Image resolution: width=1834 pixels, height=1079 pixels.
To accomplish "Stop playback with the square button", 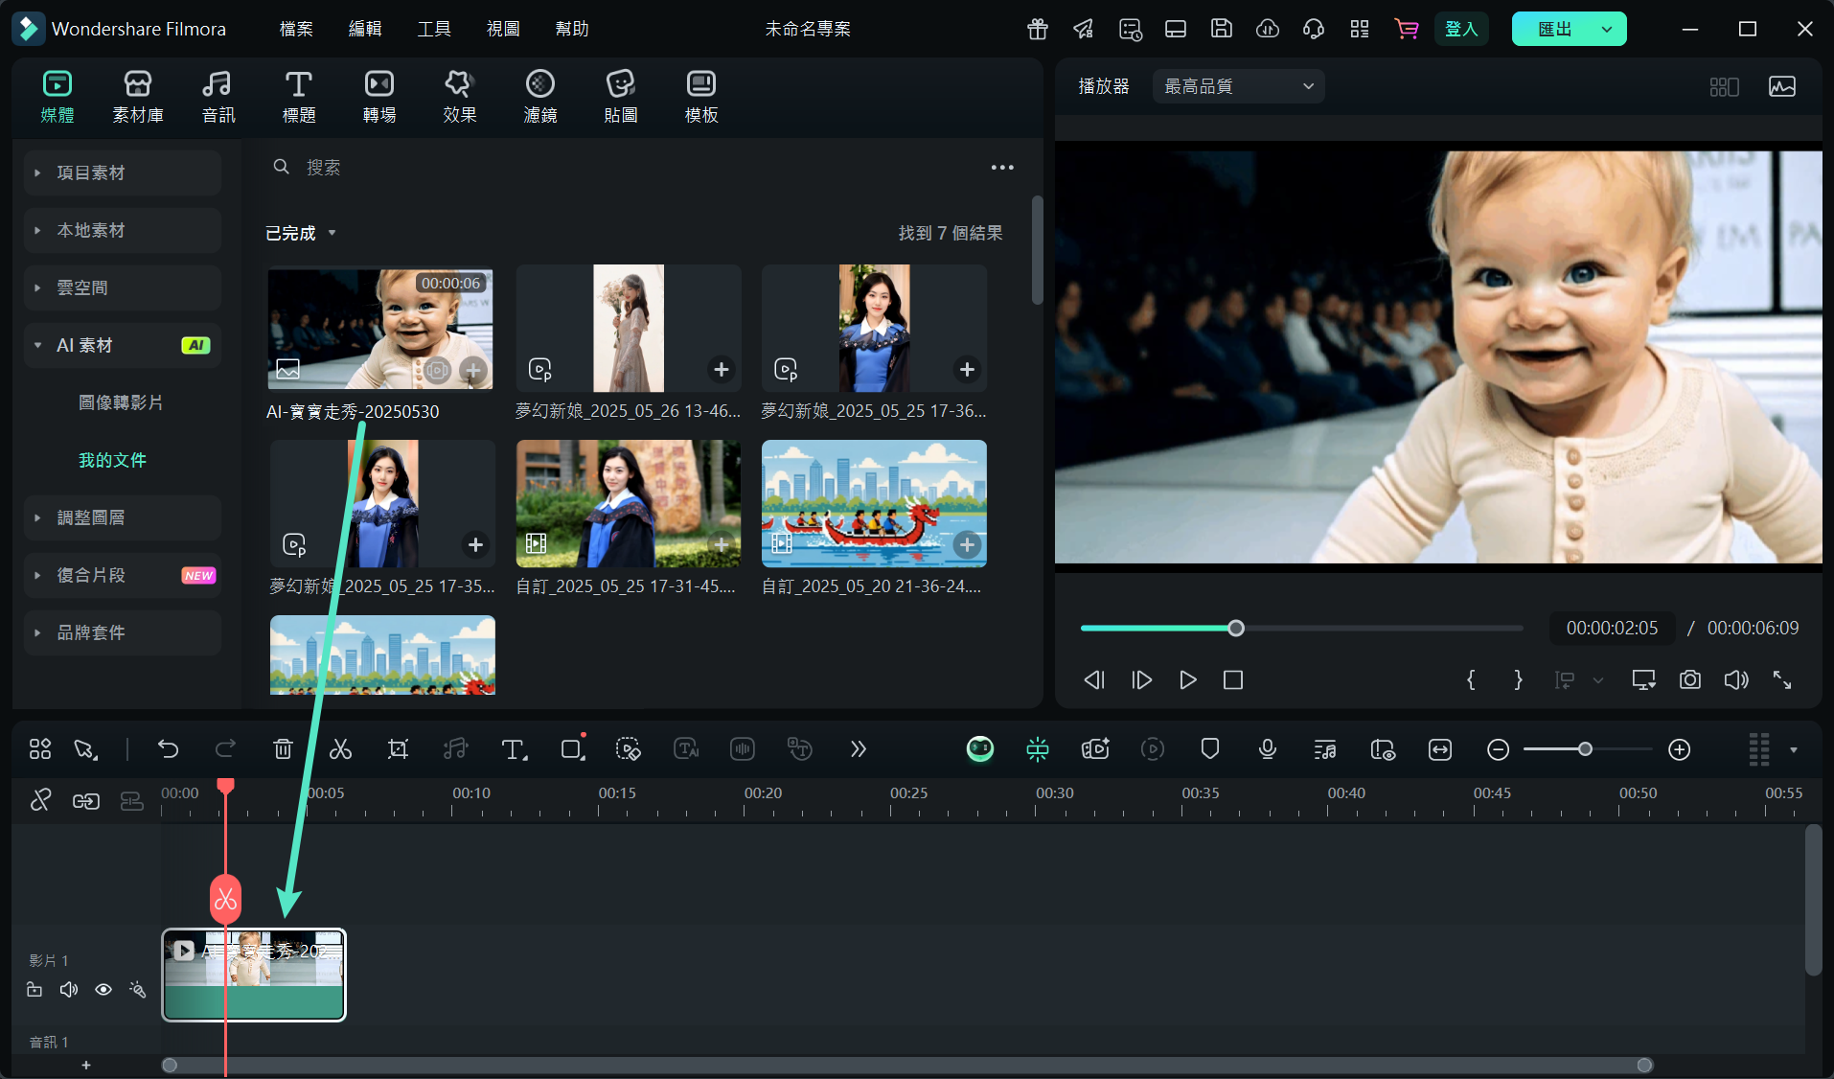I will 1233,679.
